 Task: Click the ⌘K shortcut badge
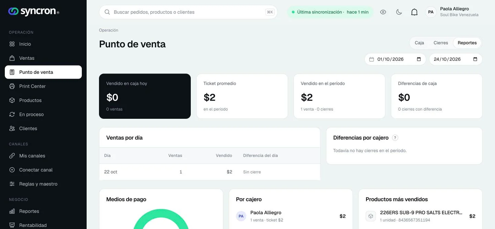(270, 12)
